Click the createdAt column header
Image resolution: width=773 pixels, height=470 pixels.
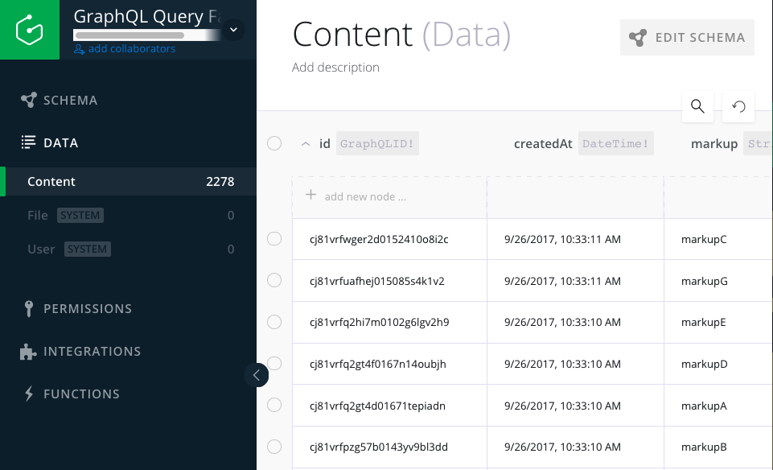tap(543, 143)
